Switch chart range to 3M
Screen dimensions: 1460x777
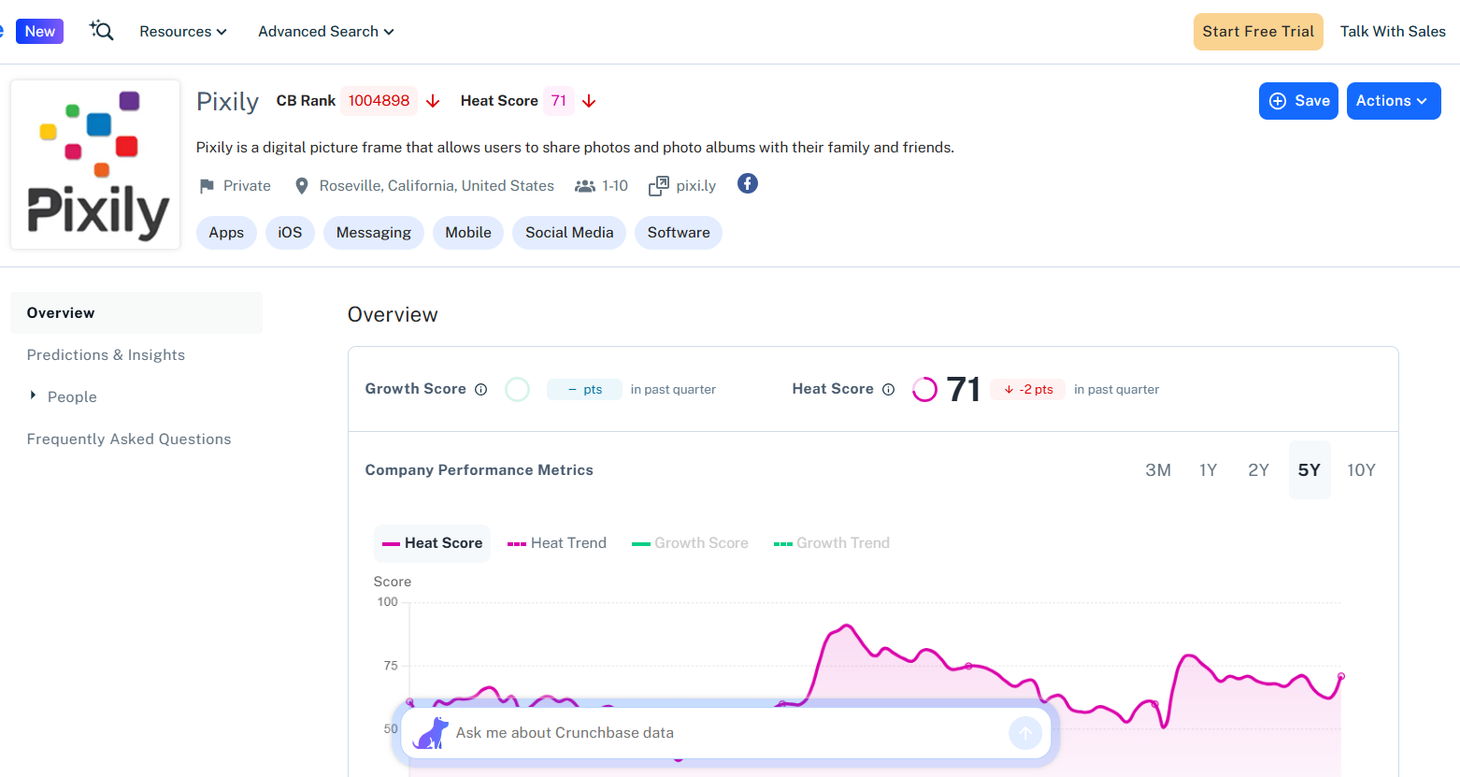1158,470
